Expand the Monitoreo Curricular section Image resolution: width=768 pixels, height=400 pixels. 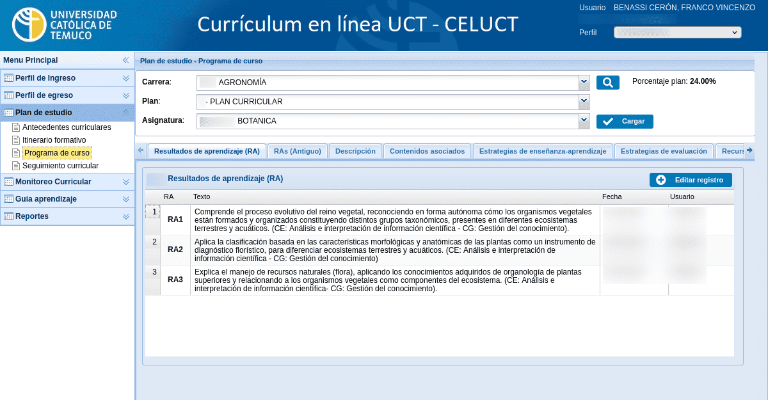pyautogui.click(x=125, y=182)
